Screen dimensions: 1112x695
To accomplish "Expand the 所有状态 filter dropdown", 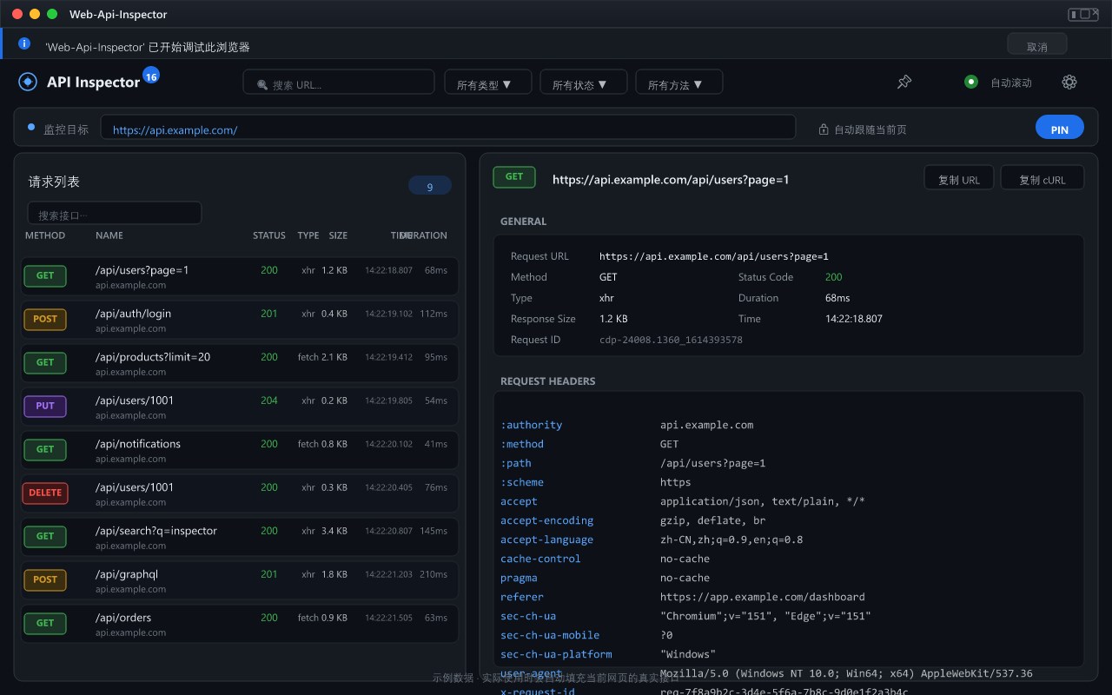I will [583, 83].
